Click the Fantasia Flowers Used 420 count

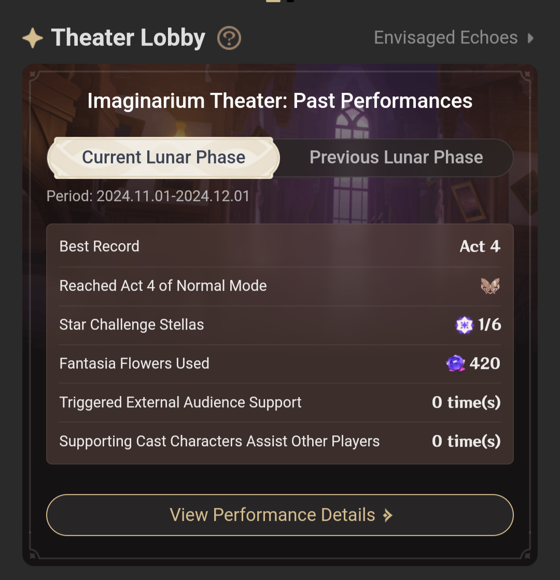[x=485, y=363]
